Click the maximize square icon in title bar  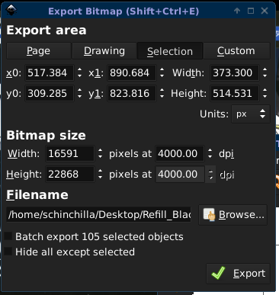pos(251,11)
